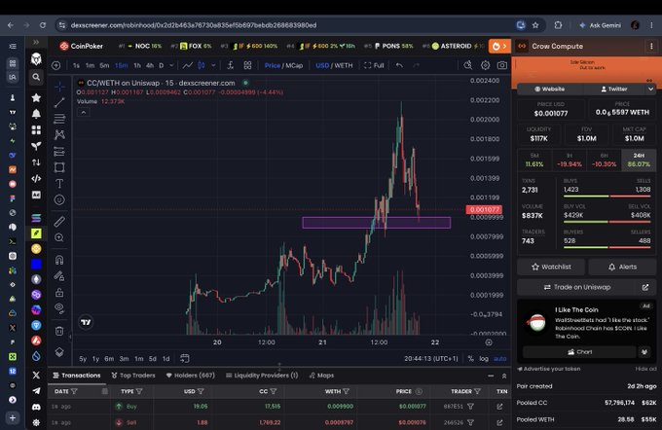
Task: Expand the transactions panel upward
Action: coord(504,376)
